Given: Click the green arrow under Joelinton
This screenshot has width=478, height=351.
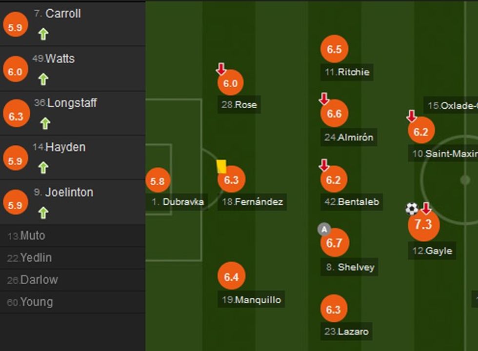Looking at the screenshot, I should (x=43, y=213).
